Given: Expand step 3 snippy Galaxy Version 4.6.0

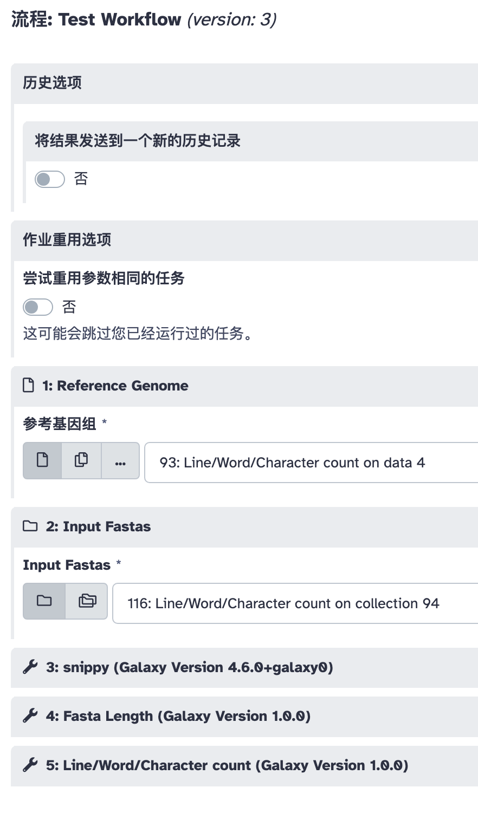Looking at the screenshot, I should pos(244,667).
